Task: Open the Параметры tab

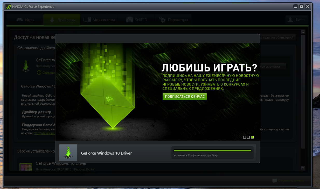Action: pos(173,20)
